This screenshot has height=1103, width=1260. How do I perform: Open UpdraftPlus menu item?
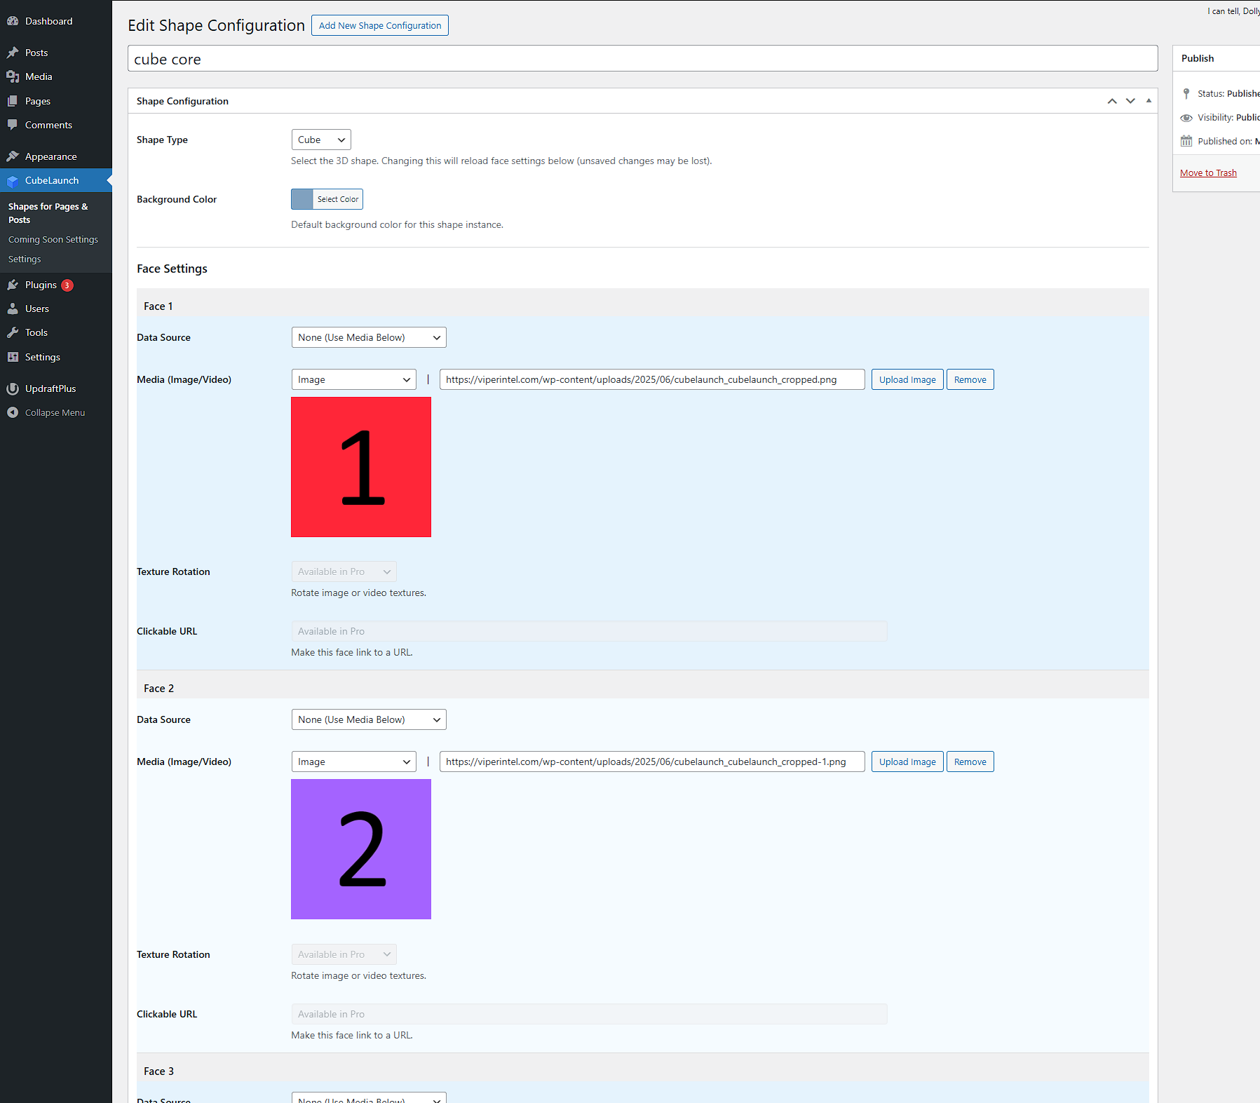(x=56, y=388)
